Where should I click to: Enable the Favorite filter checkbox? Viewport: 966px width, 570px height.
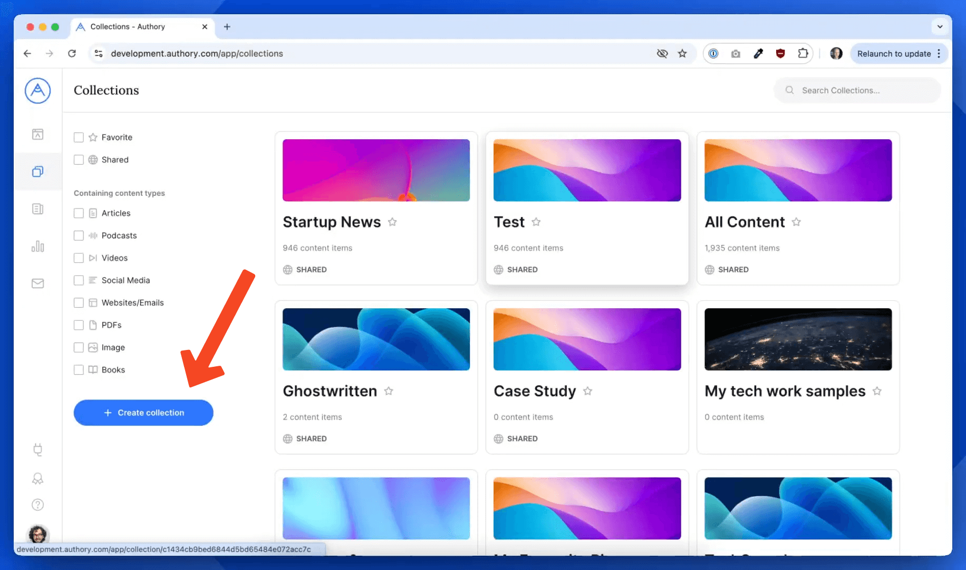point(79,137)
